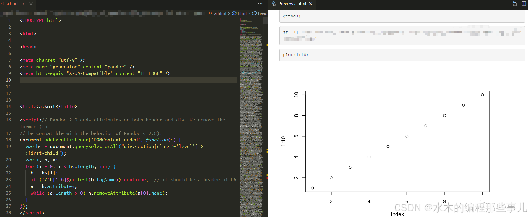Click the document.addEventListener line
The width and height of the screenshot is (528, 217).
tap(101, 140)
